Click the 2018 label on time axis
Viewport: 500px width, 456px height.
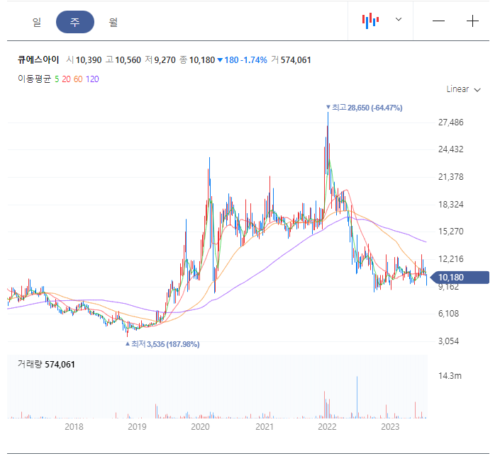point(74,427)
